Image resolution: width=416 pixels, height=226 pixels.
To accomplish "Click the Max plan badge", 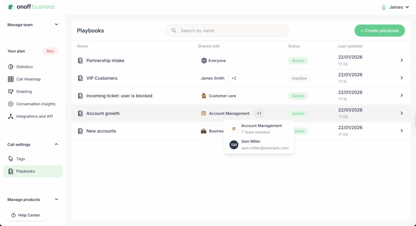I will 50,51.
